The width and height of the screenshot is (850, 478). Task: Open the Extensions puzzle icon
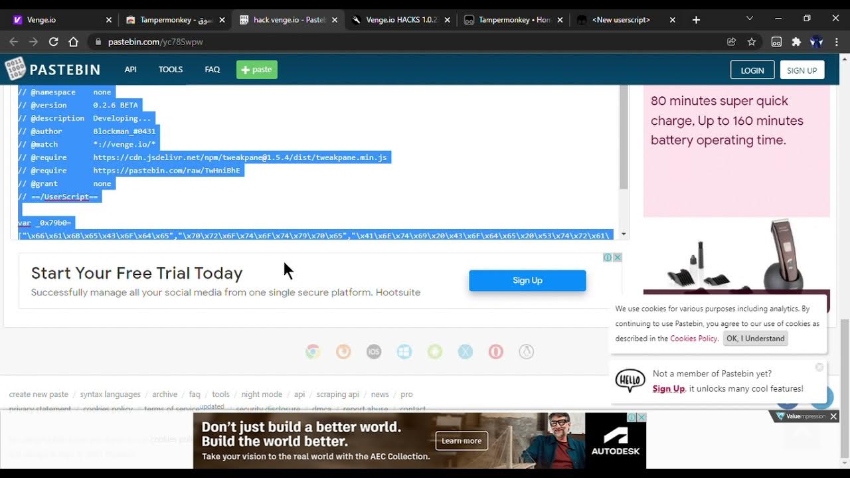796,42
